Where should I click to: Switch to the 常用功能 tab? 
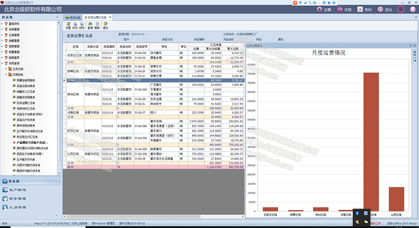[x=73, y=17]
